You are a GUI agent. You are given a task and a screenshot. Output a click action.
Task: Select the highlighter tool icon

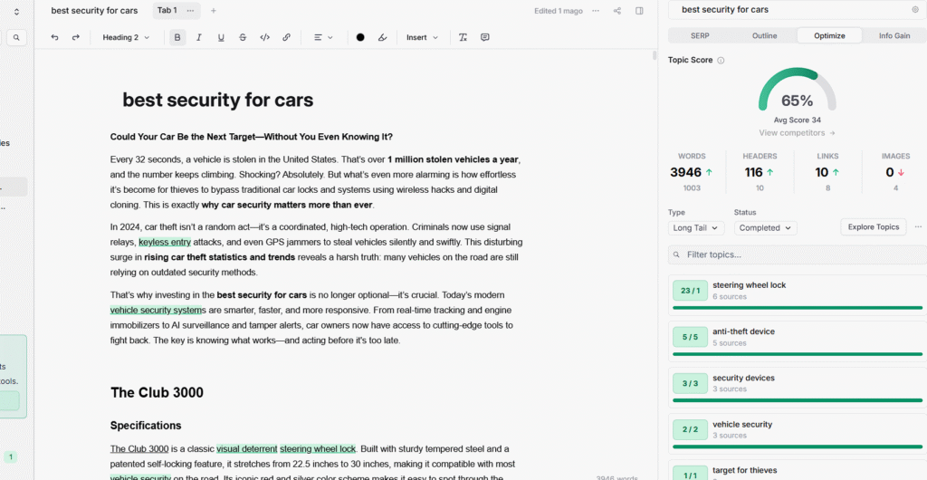coord(382,38)
